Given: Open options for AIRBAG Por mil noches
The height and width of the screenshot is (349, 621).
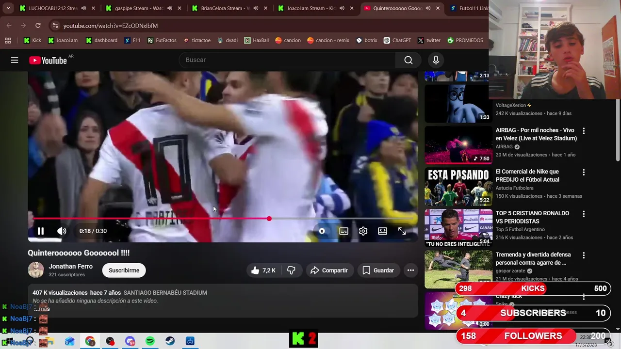Looking at the screenshot, I should click(584, 131).
